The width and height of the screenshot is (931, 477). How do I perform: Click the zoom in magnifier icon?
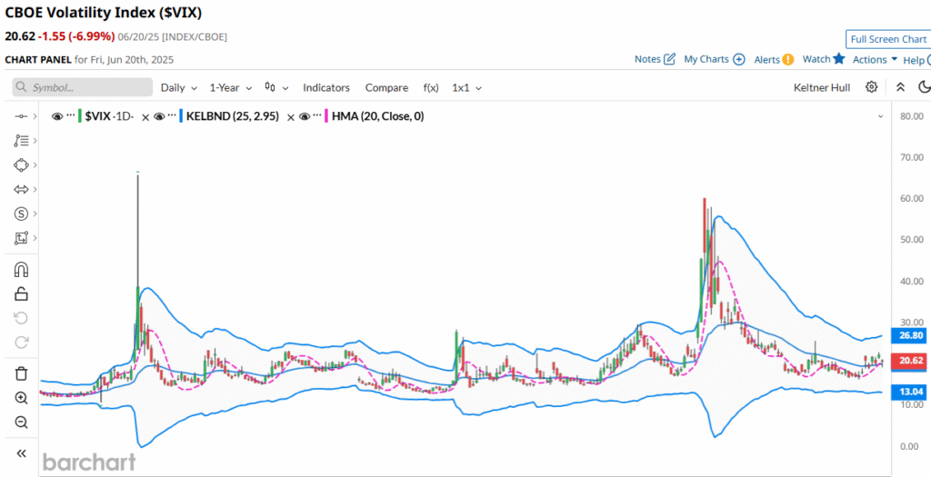[x=21, y=398]
